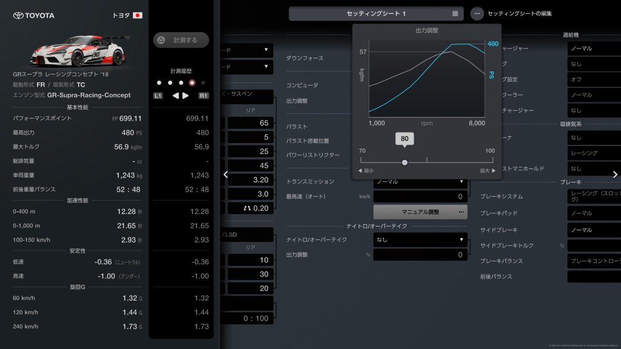Image resolution: width=621 pixels, height=349 pixels.
Task: Click the ダウンフォース label
Action: (304, 58)
